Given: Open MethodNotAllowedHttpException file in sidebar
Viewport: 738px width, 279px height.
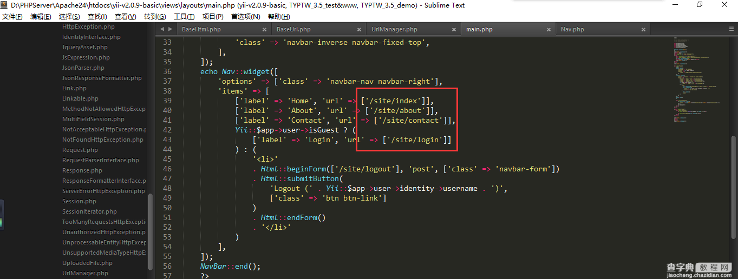Looking at the screenshot, I should [104, 109].
